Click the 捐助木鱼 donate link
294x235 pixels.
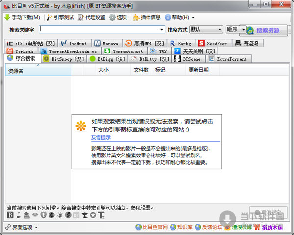pos(269,227)
